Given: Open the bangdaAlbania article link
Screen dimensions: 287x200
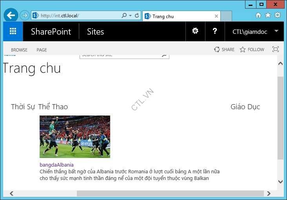Looking at the screenshot, I should pos(56,165).
